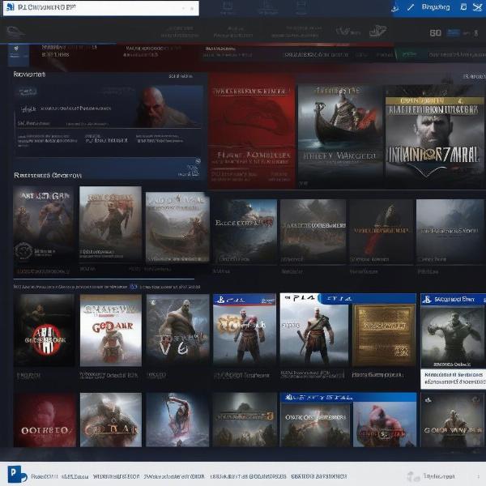The height and width of the screenshot is (486, 486).
Task: Click the number counter at the navigation bar's right
Action: tap(436, 32)
